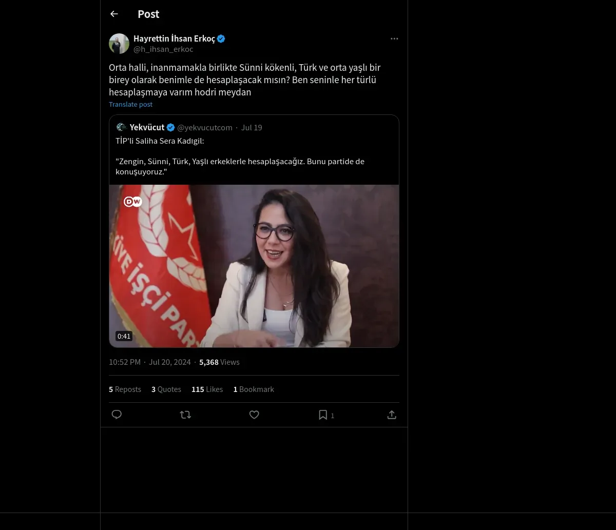
Task: View the 3 Quotes list
Action: coord(166,389)
